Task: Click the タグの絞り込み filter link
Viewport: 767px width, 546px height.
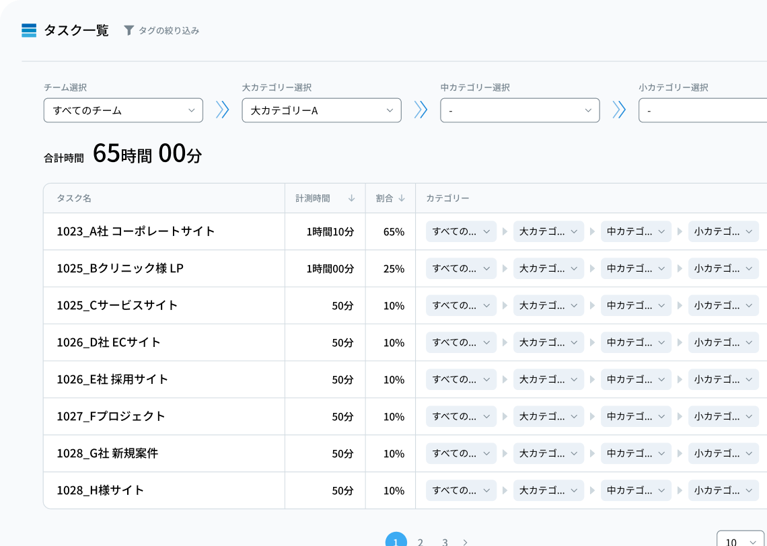Action: click(x=168, y=30)
